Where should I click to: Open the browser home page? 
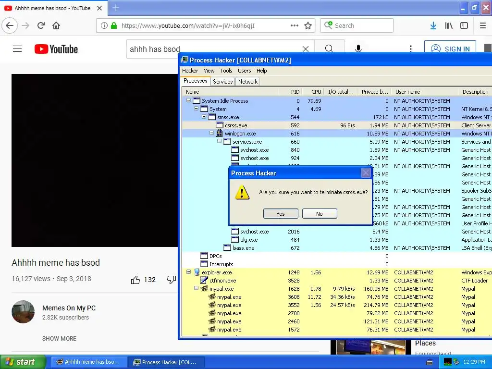(x=56, y=25)
